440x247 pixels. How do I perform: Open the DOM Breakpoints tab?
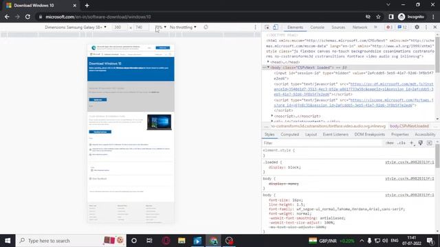[370, 134]
